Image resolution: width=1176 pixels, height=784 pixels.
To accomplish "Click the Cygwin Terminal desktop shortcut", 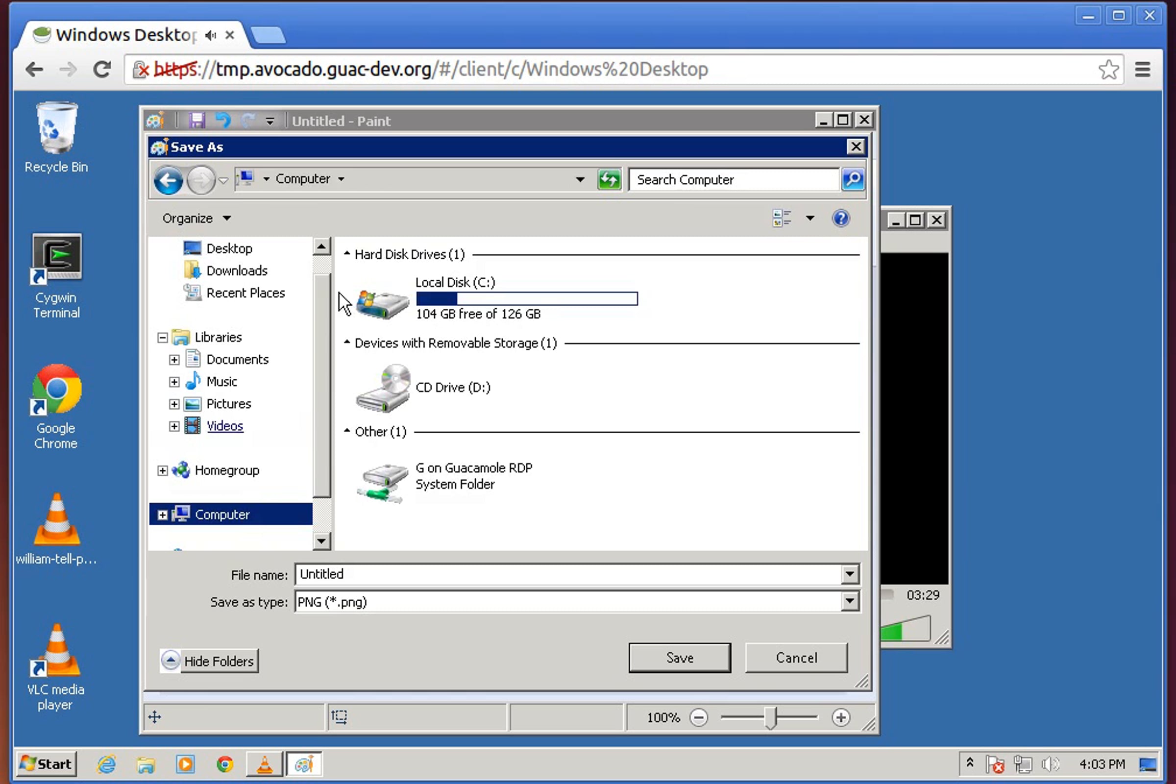I will [56, 276].
